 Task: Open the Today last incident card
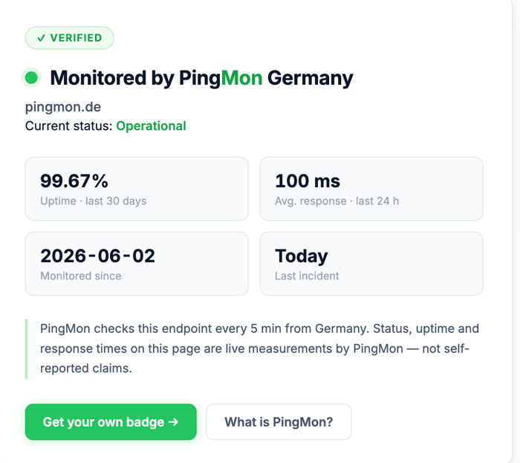point(371,264)
